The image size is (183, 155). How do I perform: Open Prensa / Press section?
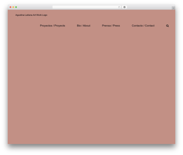click(111, 26)
